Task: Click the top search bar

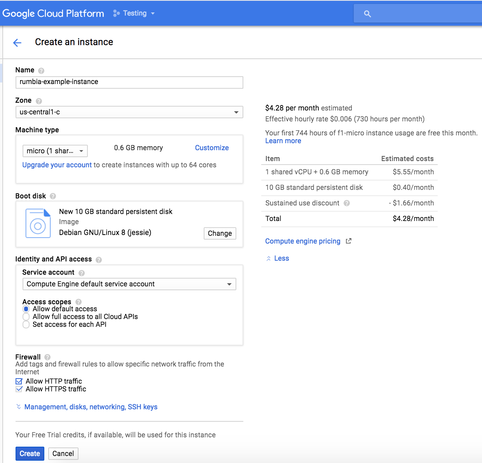Action: (x=418, y=14)
